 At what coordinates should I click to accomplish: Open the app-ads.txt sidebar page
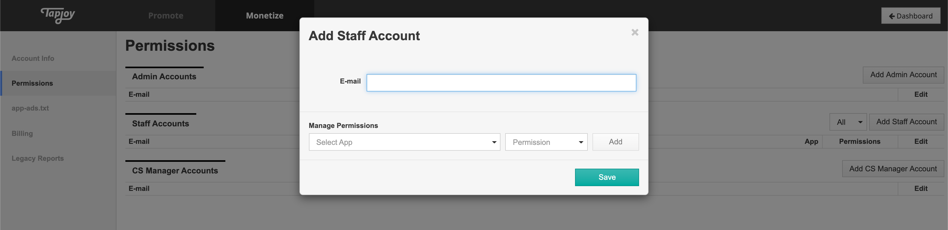click(30, 108)
